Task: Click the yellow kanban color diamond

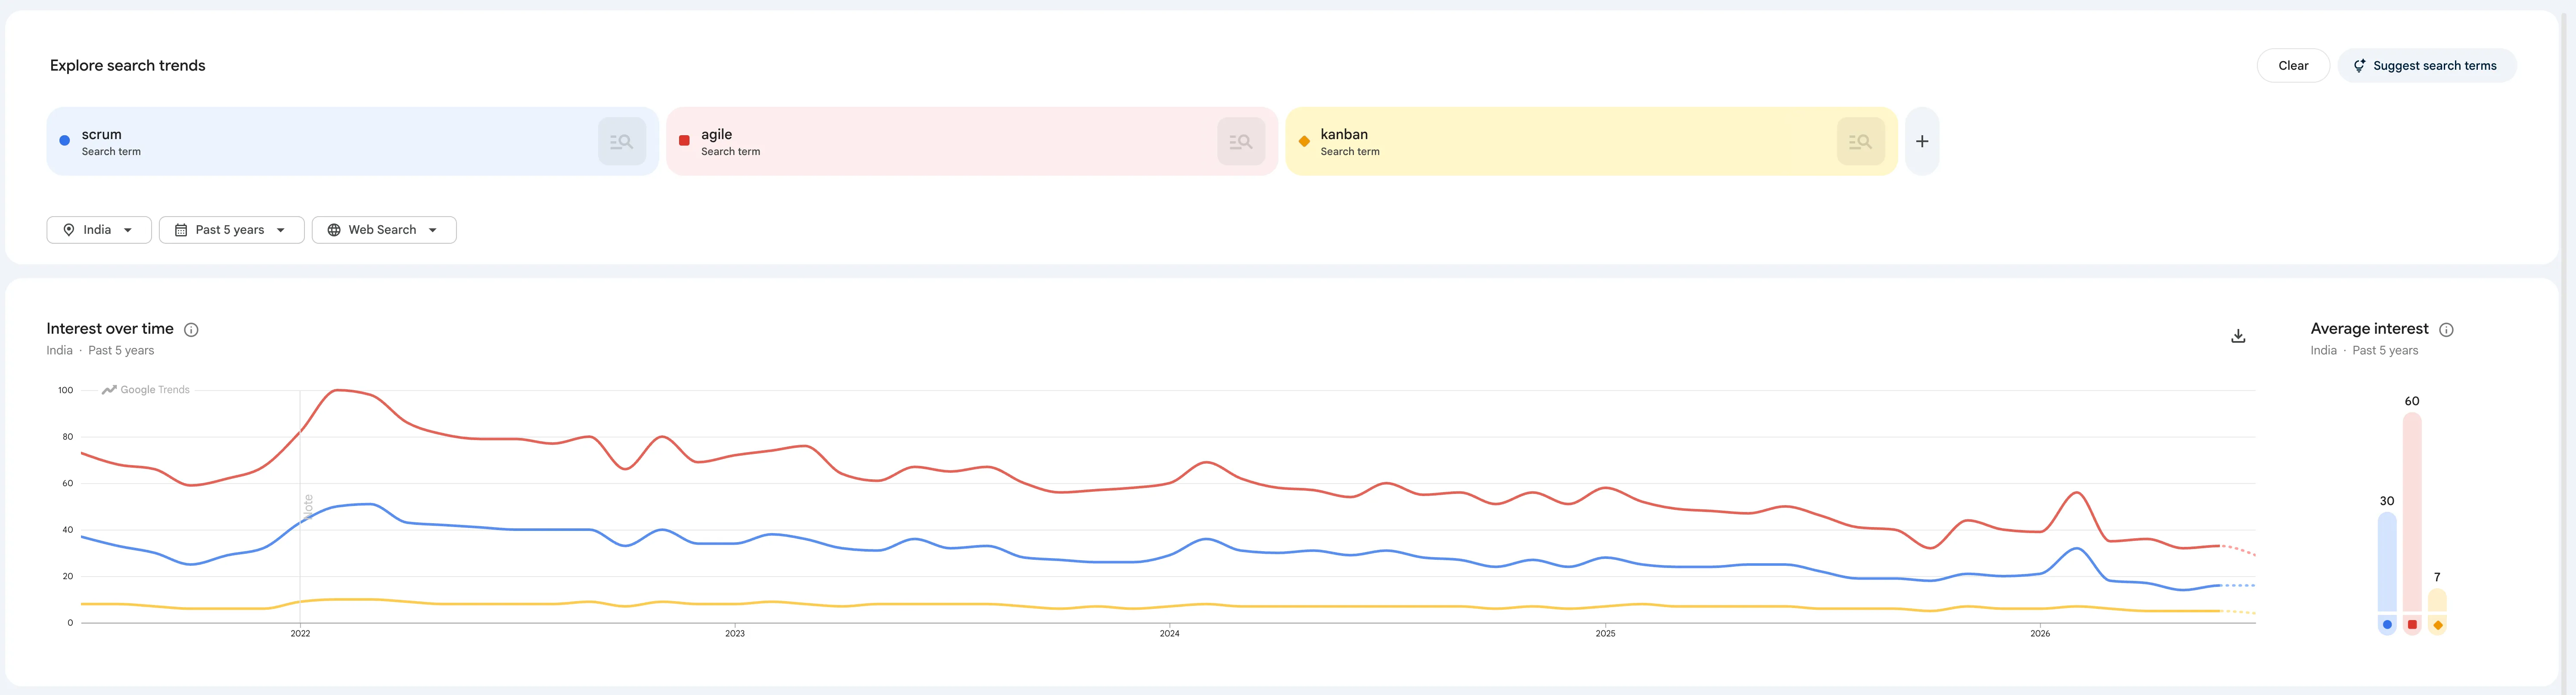Action: (1304, 141)
